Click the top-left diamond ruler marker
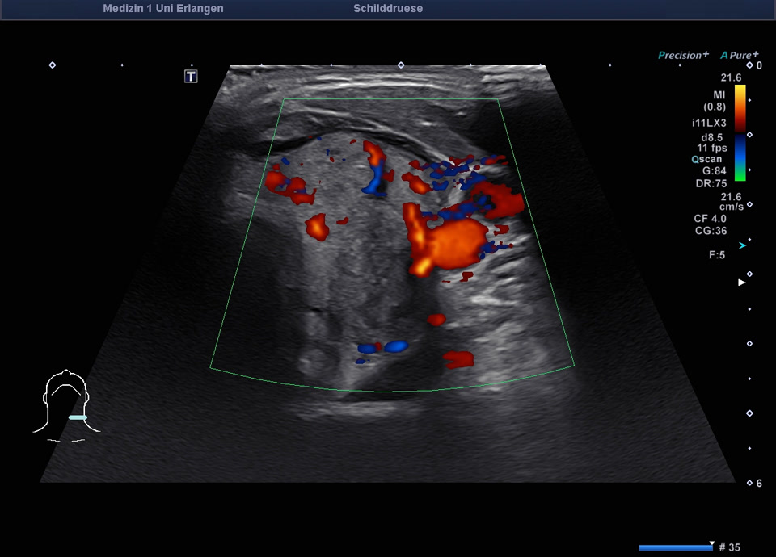This screenshot has height=557, width=776. [53, 65]
